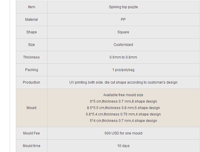Select the PP material value
Screen dimensions: 200x152
point(123,20)
